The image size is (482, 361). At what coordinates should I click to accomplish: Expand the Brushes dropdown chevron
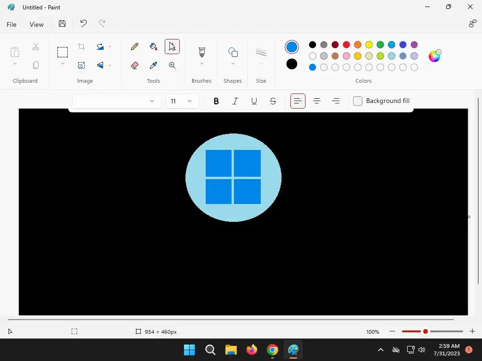pyautogui.click(x=201, y=64)
